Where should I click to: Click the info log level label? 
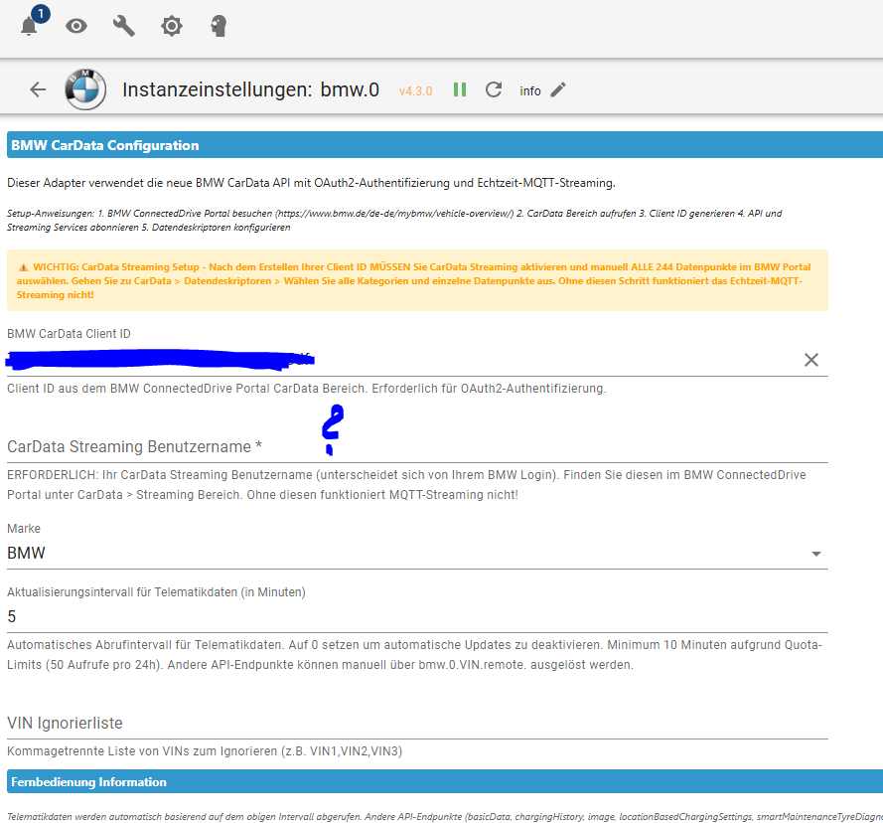[x=530, y=90]
